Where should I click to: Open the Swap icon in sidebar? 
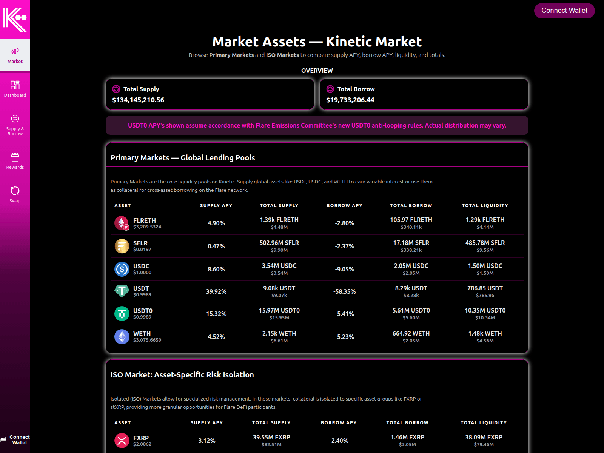click(15, 191)
